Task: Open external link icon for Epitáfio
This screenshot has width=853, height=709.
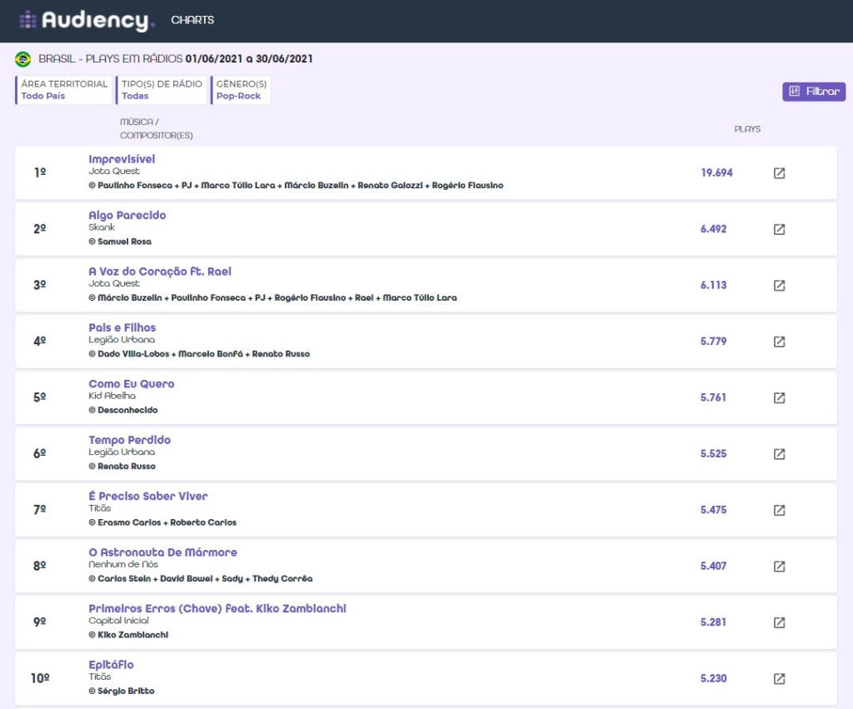Action: coord(779,678)
